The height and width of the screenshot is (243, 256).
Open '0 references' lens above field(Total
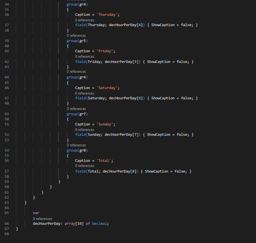point(85,166)
